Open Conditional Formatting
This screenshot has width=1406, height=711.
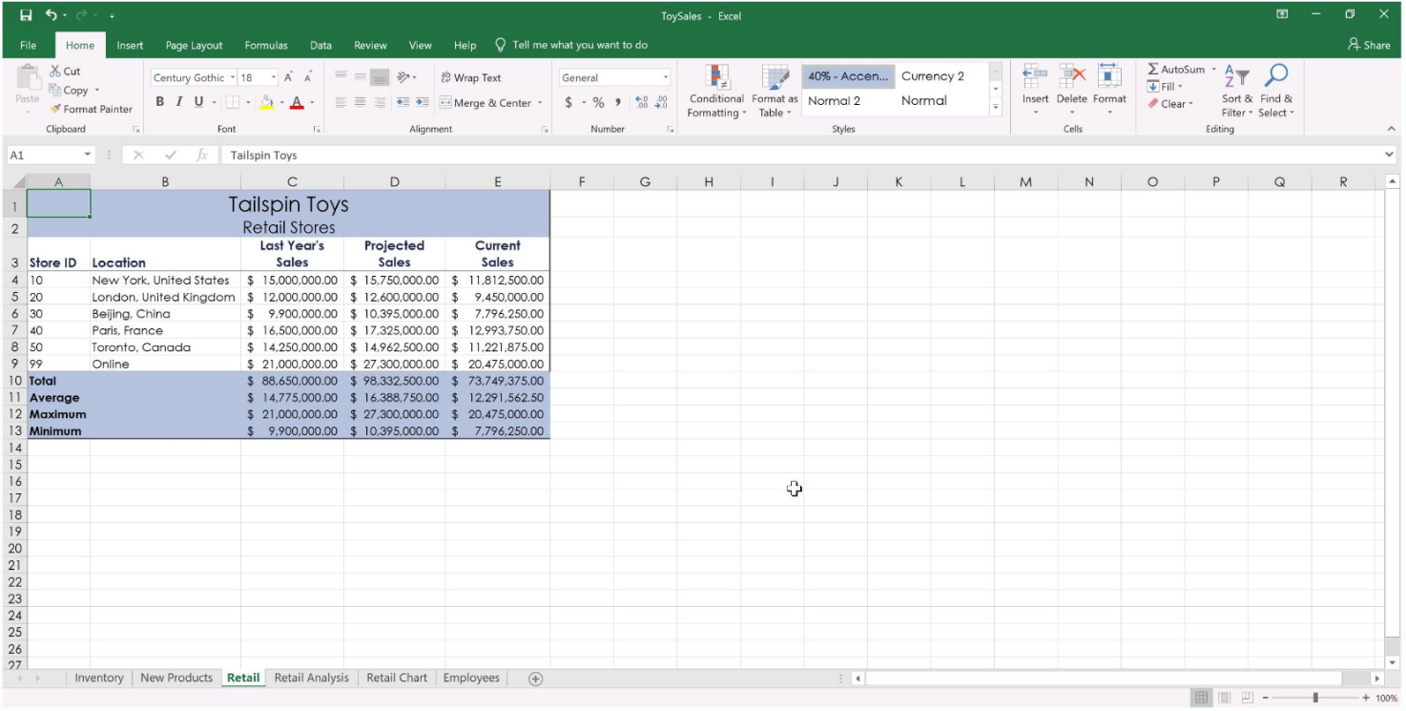pyautogui.click(x=716, y=92)
